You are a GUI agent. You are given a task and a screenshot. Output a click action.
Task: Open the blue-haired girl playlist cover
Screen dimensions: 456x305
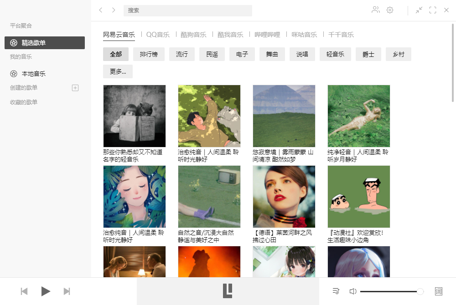click(x=358, y=262)
